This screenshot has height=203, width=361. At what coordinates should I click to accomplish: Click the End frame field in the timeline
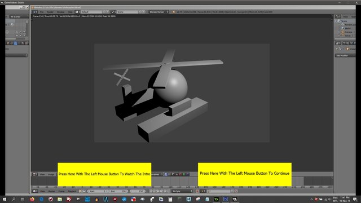[x=118, y=191]
